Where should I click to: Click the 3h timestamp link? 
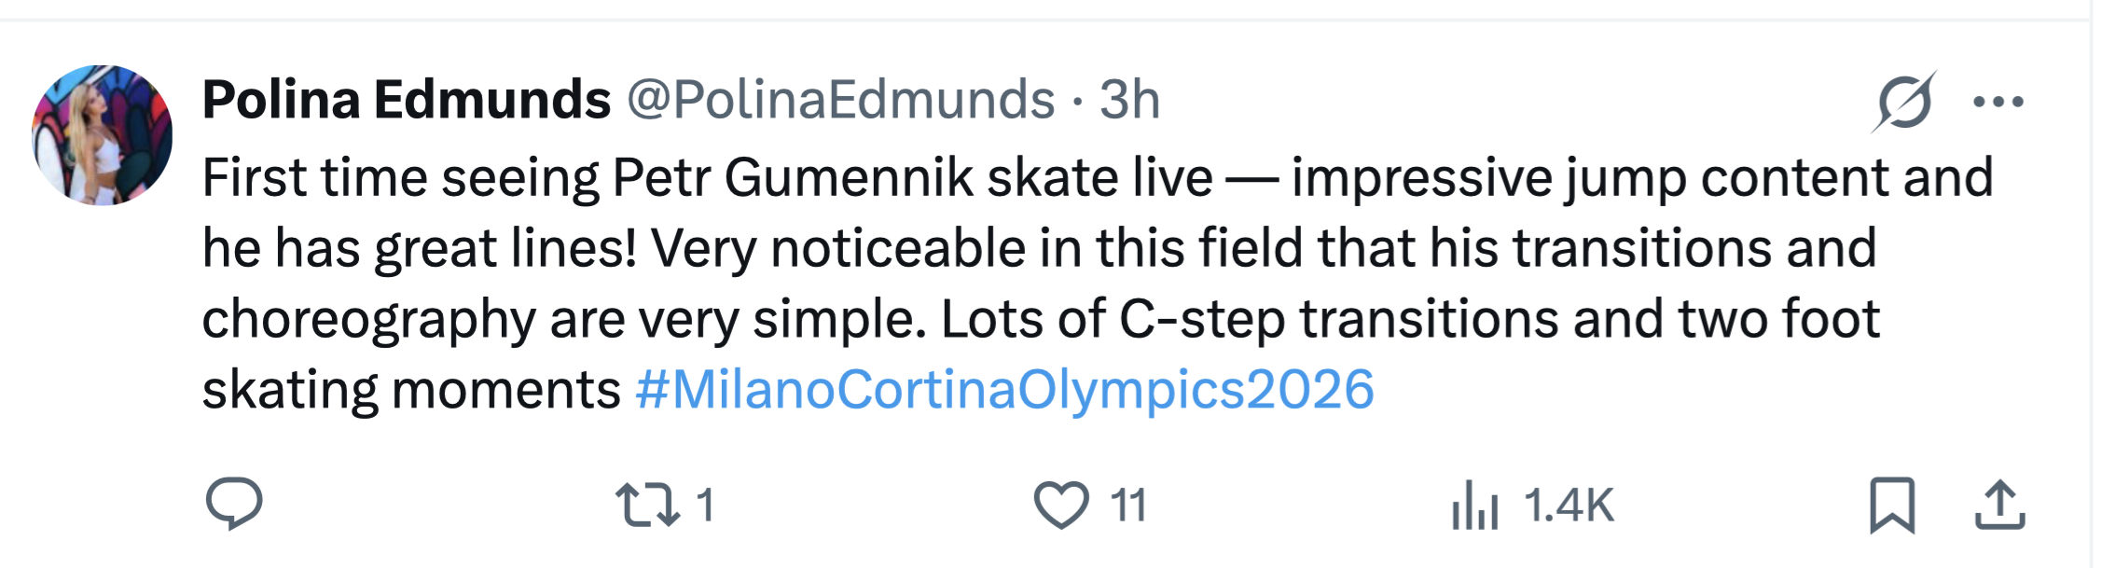click(x=1129, y=100)
